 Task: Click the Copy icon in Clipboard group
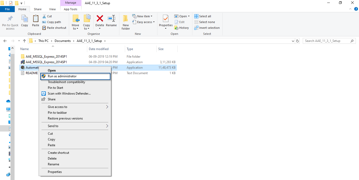[24, 19]
